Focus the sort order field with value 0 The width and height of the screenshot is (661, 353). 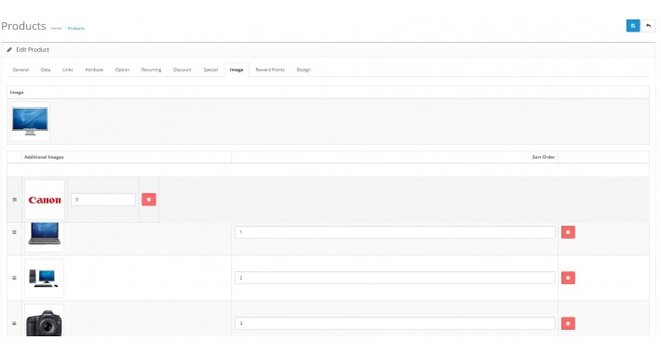coord(103,200)
